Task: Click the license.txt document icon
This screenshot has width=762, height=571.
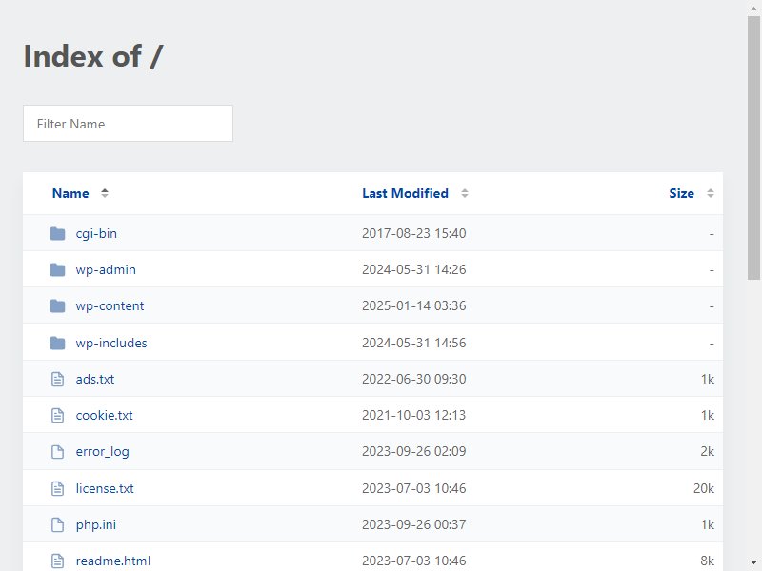Action: click(57, 488)
